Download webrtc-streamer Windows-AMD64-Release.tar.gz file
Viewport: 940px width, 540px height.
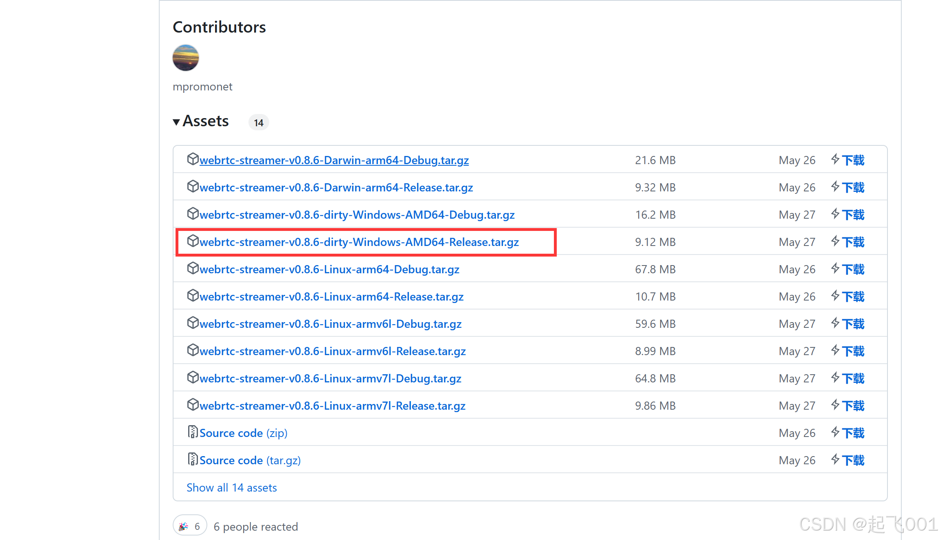(359, 242)
